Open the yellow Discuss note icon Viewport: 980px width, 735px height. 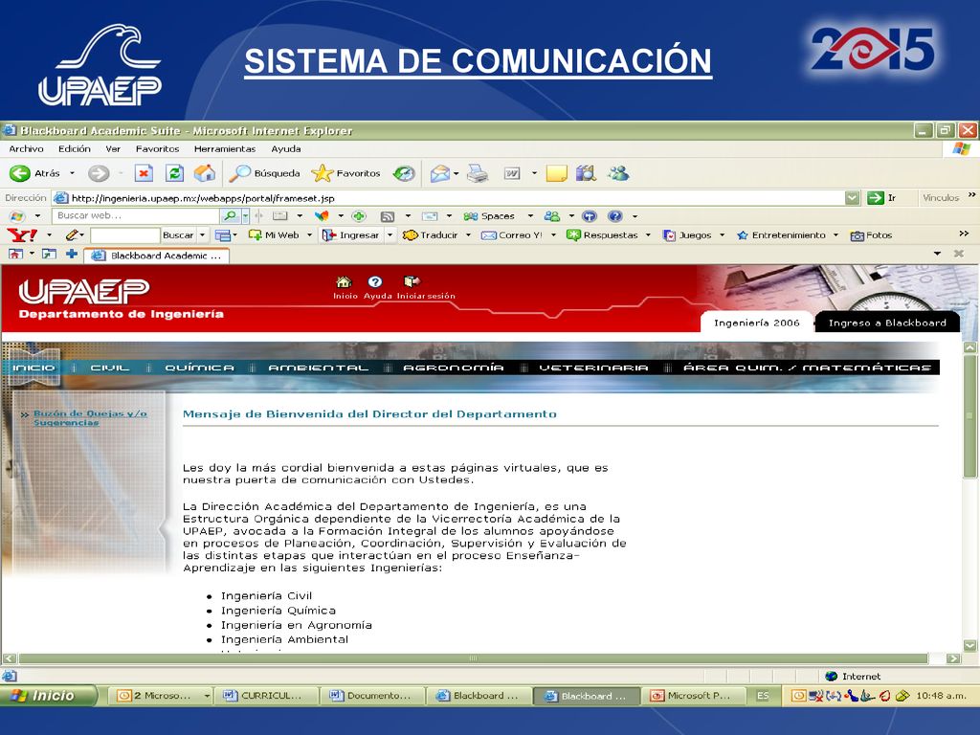[x=556, y=173]
